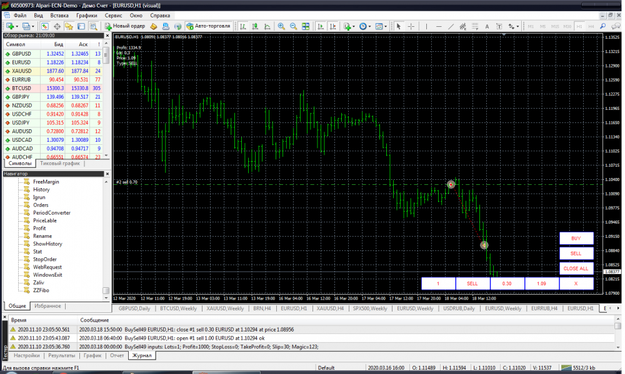This screenshot has height=374, width=625.
Task: Click the SELL cell in order row
Action: (x=472, y=283)
